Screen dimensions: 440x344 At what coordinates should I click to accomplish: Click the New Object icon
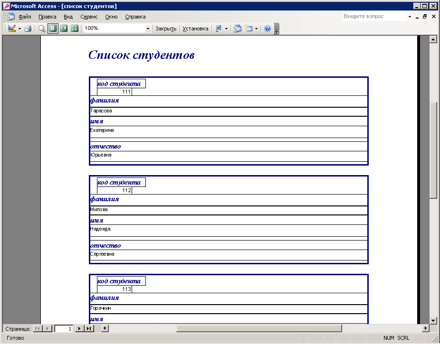point(249,28)
